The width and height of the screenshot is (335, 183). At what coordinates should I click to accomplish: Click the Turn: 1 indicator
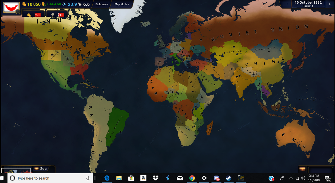coord(308,6)
